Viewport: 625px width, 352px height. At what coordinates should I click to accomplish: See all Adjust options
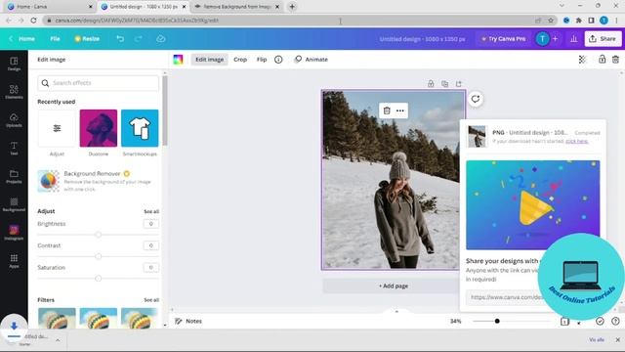pos(151,211)
